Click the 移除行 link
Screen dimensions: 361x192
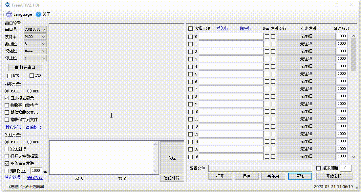click(245, 28)
